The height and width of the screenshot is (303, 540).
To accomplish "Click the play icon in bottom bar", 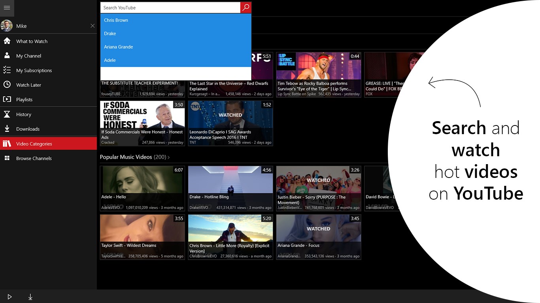I will point(9,297).
